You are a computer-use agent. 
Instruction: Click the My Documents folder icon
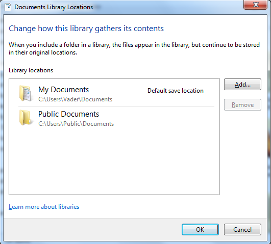tap(26, 93)
